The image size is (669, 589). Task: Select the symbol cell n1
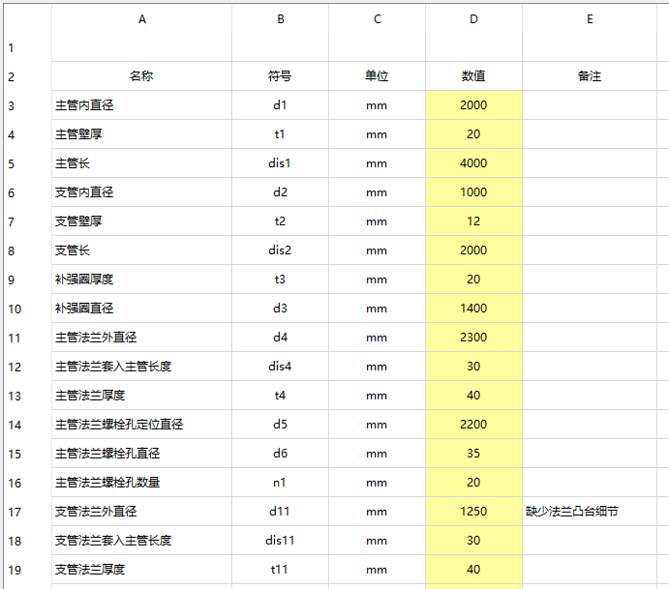coord(280,483)
